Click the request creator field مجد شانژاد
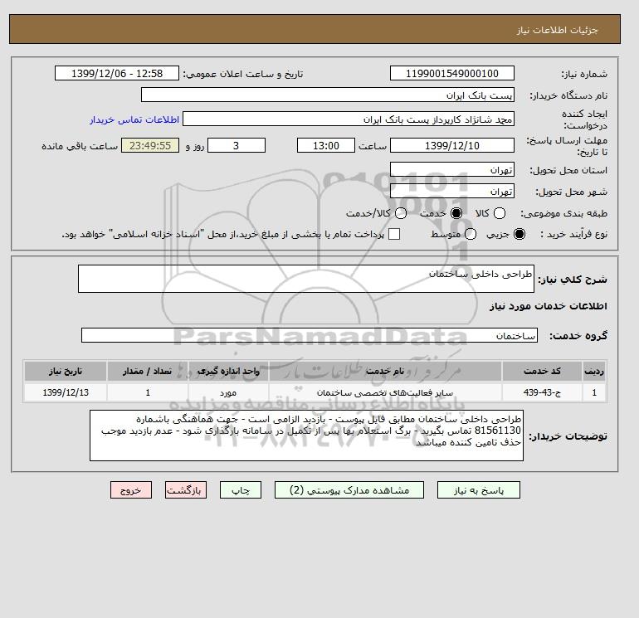Screen dimensions: 639x618 tap(349, 119)
